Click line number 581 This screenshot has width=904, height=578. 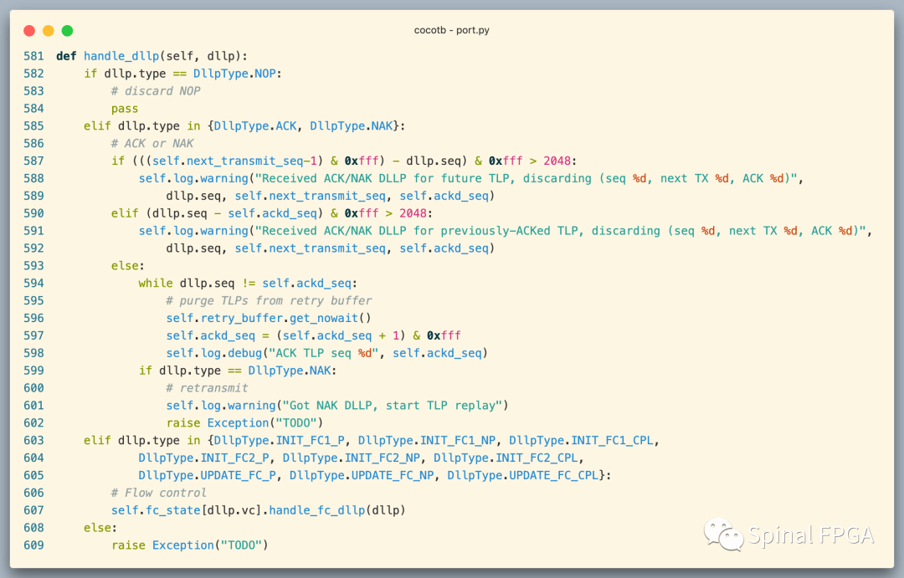[33, 56]
